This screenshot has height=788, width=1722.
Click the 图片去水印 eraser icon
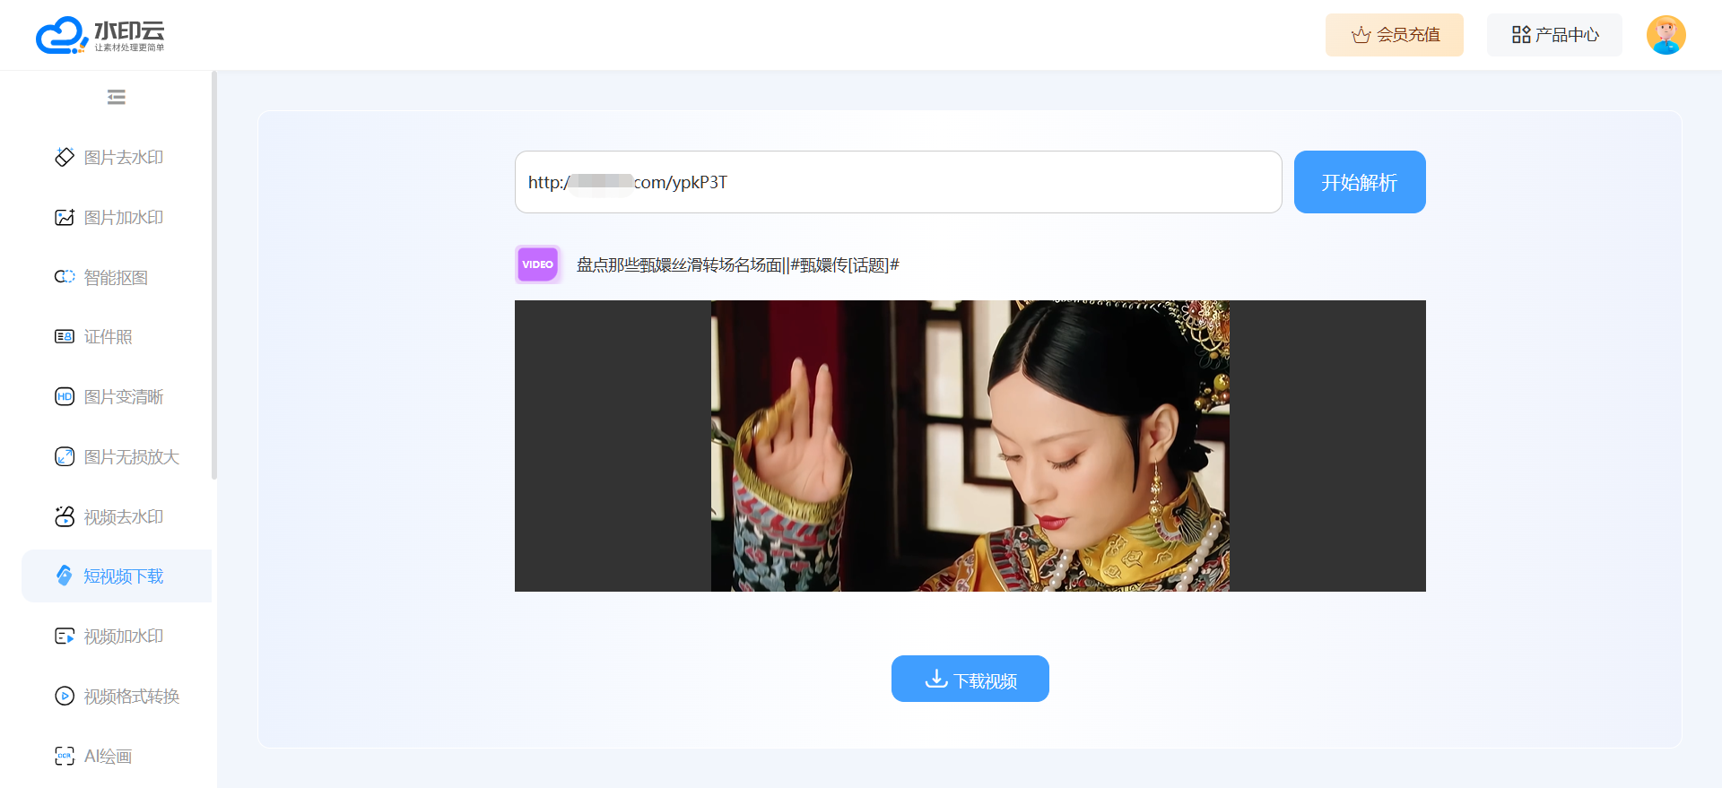[65, 157]
